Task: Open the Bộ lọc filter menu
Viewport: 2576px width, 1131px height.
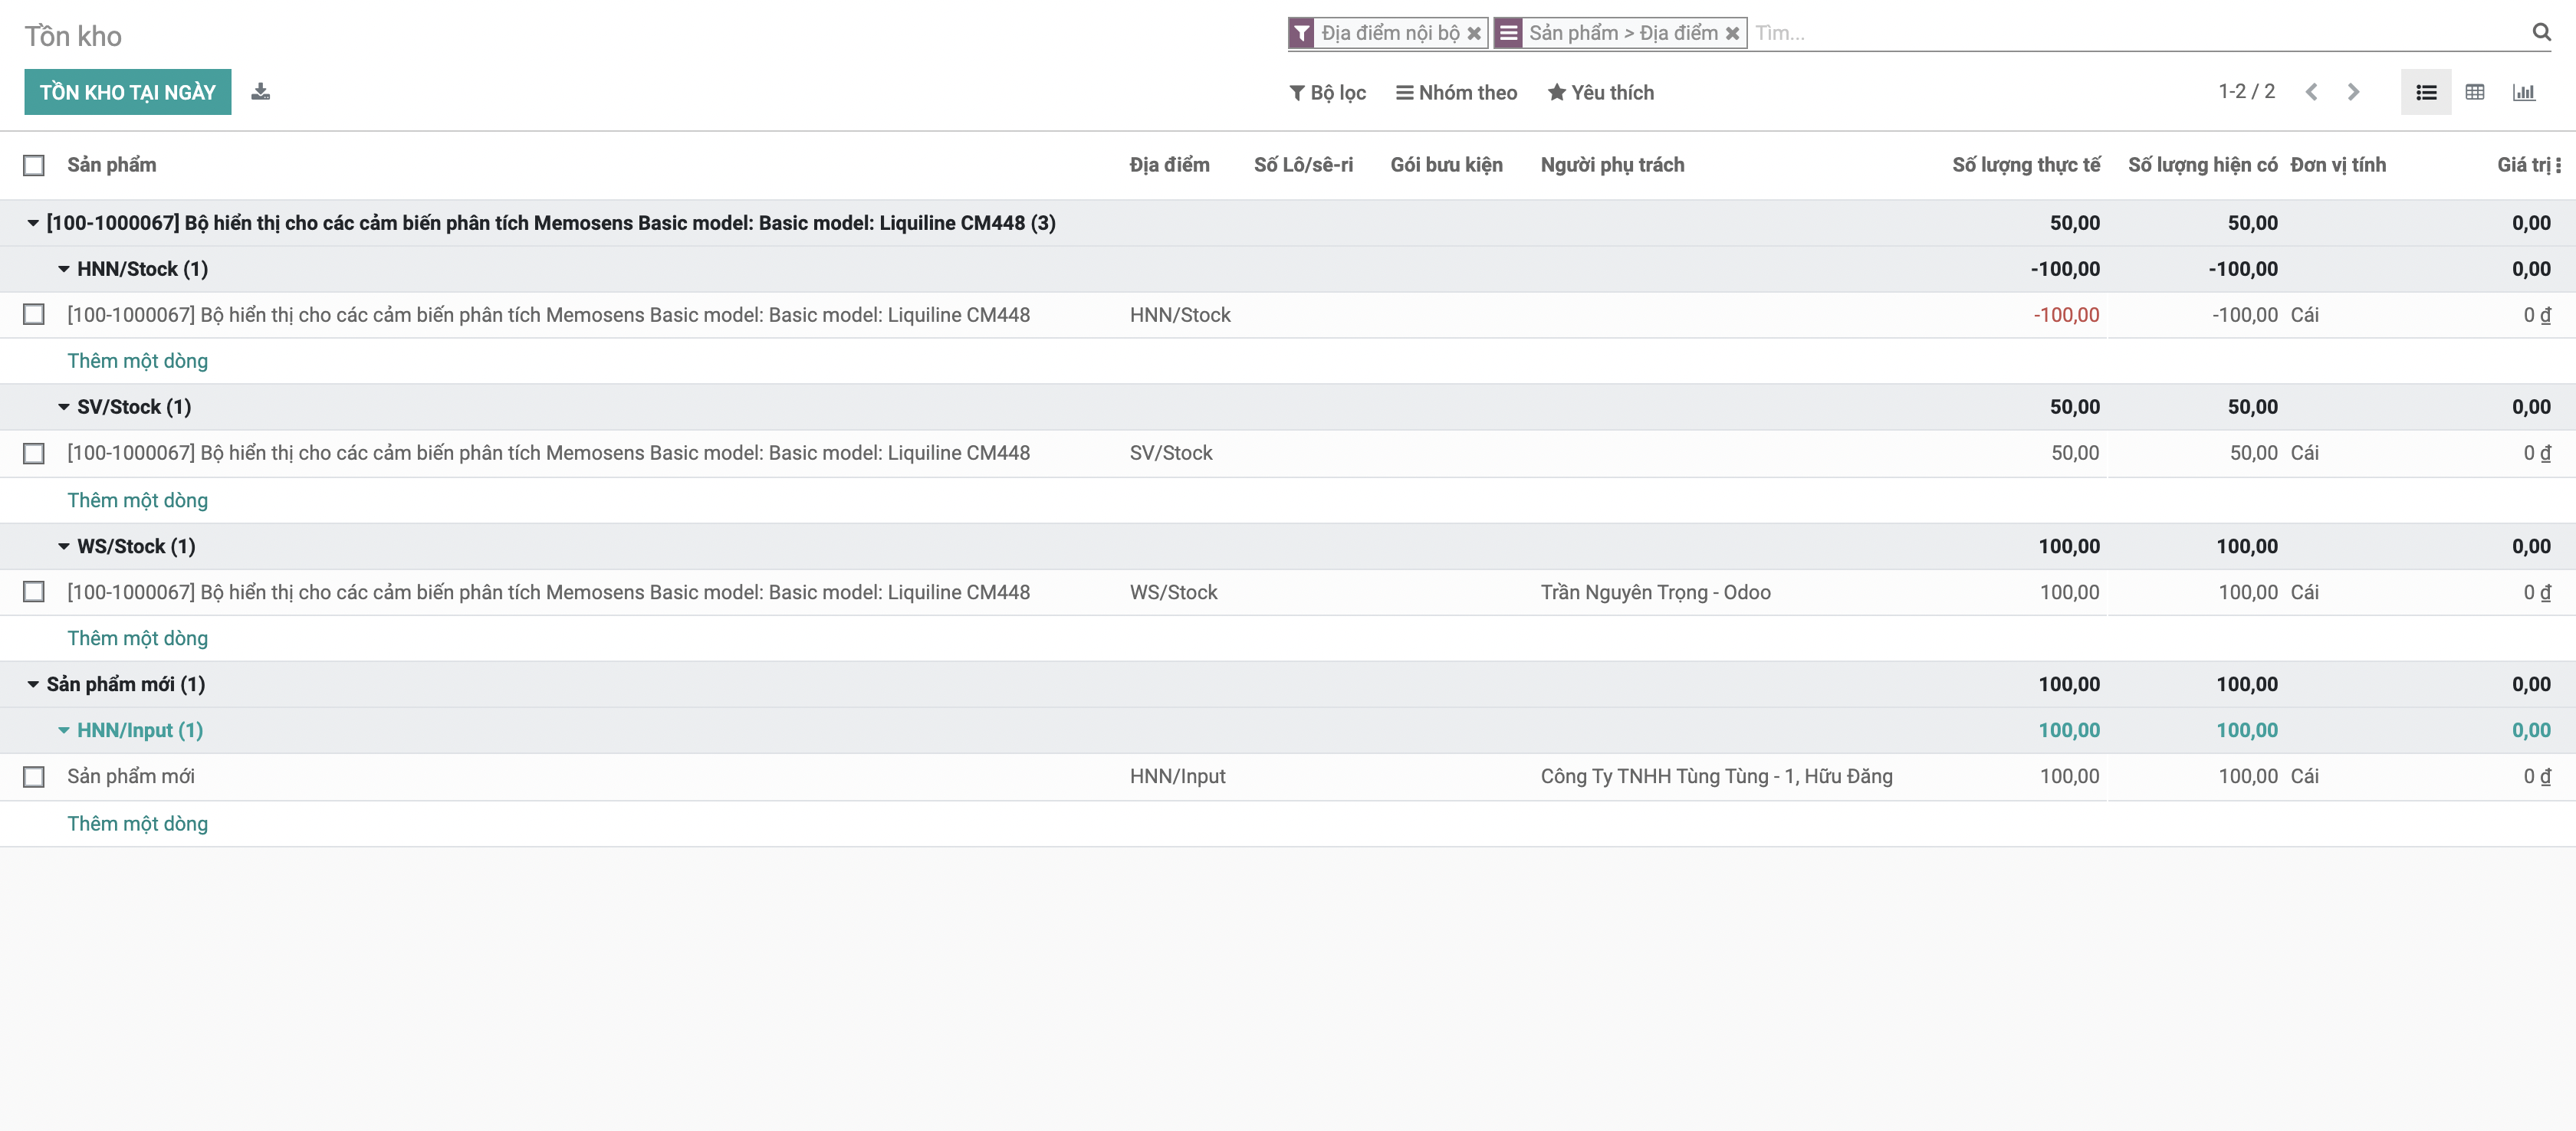Action: 1327,92
